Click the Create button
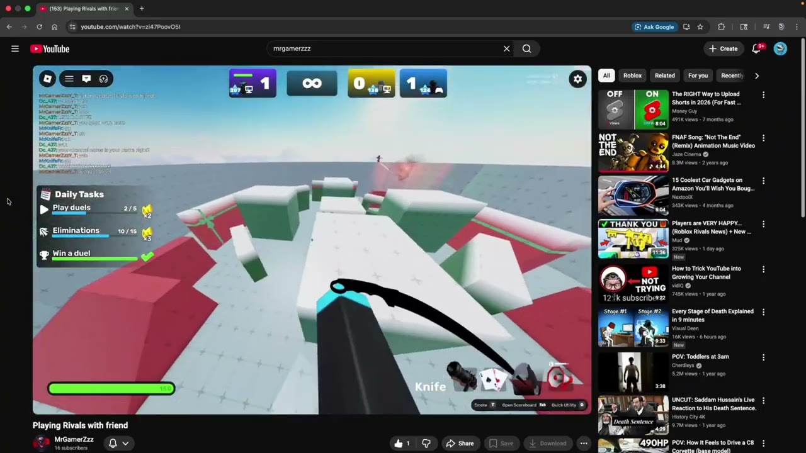The width and height of the screenshot is (806, 453). click(724, 48)
